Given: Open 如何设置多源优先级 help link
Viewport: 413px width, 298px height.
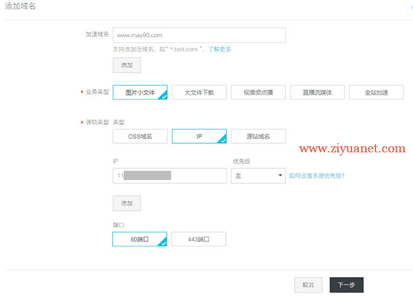Looking at the screenshot, I should [317, 176].
